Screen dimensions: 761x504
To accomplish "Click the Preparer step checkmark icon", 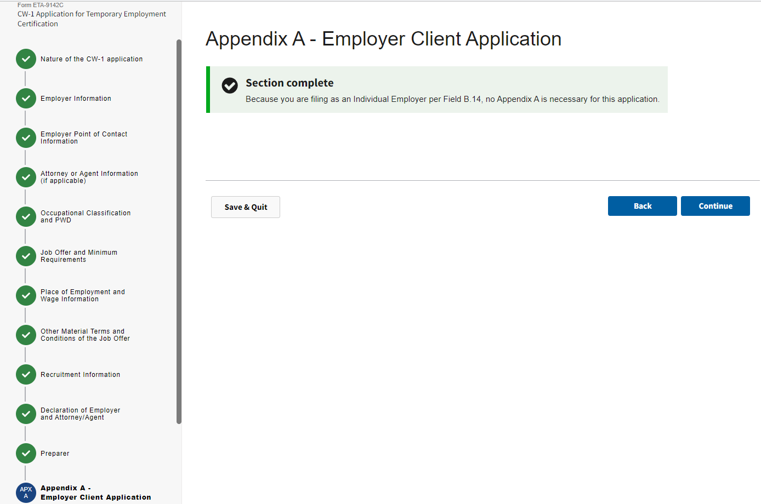I will [26, 454].
